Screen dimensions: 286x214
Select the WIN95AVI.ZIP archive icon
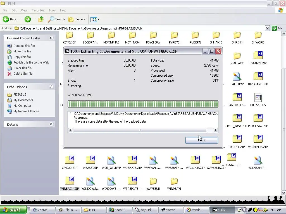pyautogui.click(x=232, y=157)
